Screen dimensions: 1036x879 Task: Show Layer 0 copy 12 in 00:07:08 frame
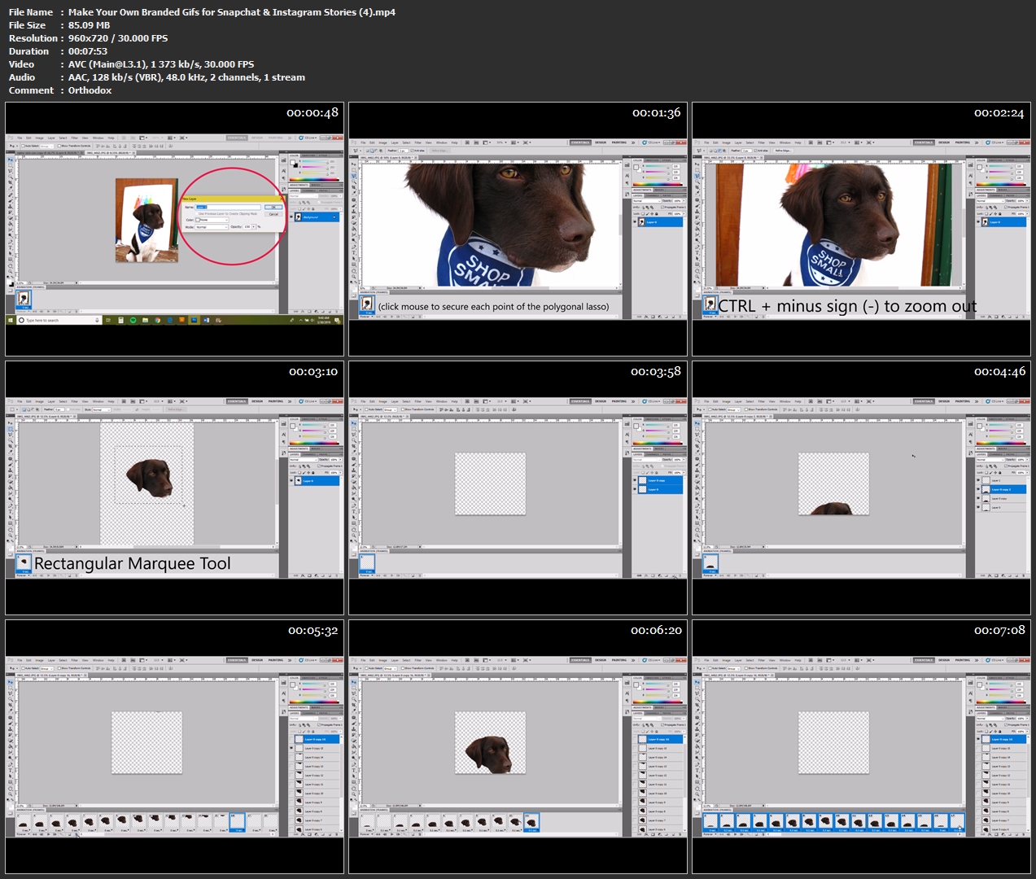[978, 775]
